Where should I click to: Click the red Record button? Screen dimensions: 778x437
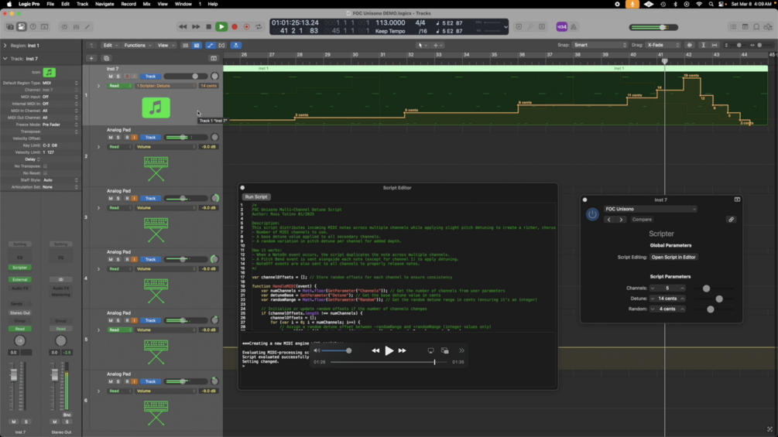click(235, 27)
